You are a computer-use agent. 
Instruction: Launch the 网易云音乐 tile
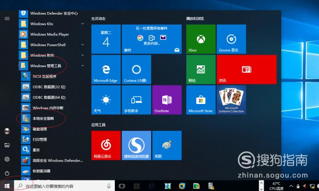(x=106, y=145)
